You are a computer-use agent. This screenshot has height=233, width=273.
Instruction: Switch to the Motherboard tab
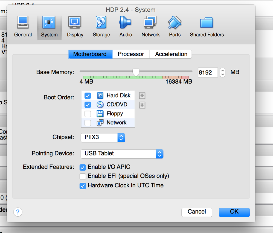coord(90,54)
